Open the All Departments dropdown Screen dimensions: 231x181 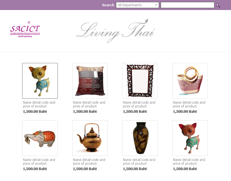(x=137, y=5)
